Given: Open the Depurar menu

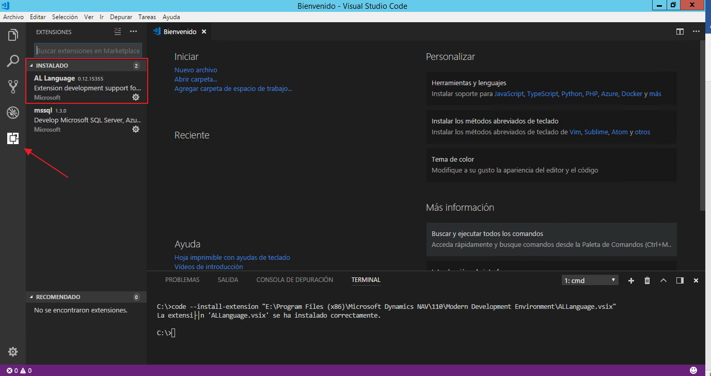Looking at the screenshot, I should pyautogui.click(x=121, y=17).
